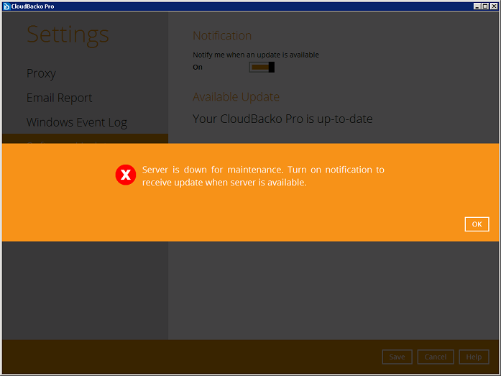The image size is (501, 376).
Task: Open Help from the bottom bar
Action: 474,357
